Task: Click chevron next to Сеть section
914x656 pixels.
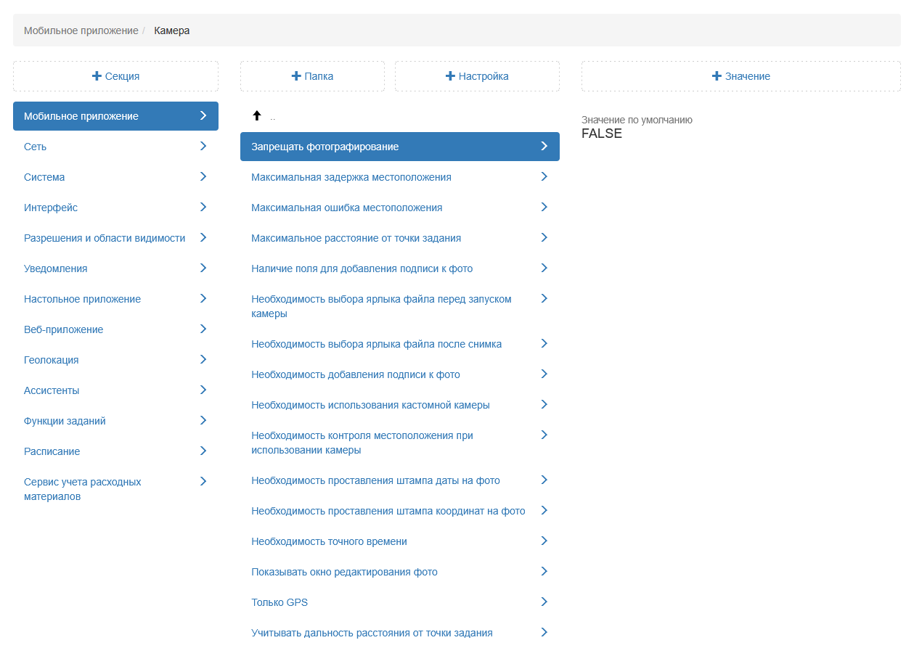Action: coord(203,147)
